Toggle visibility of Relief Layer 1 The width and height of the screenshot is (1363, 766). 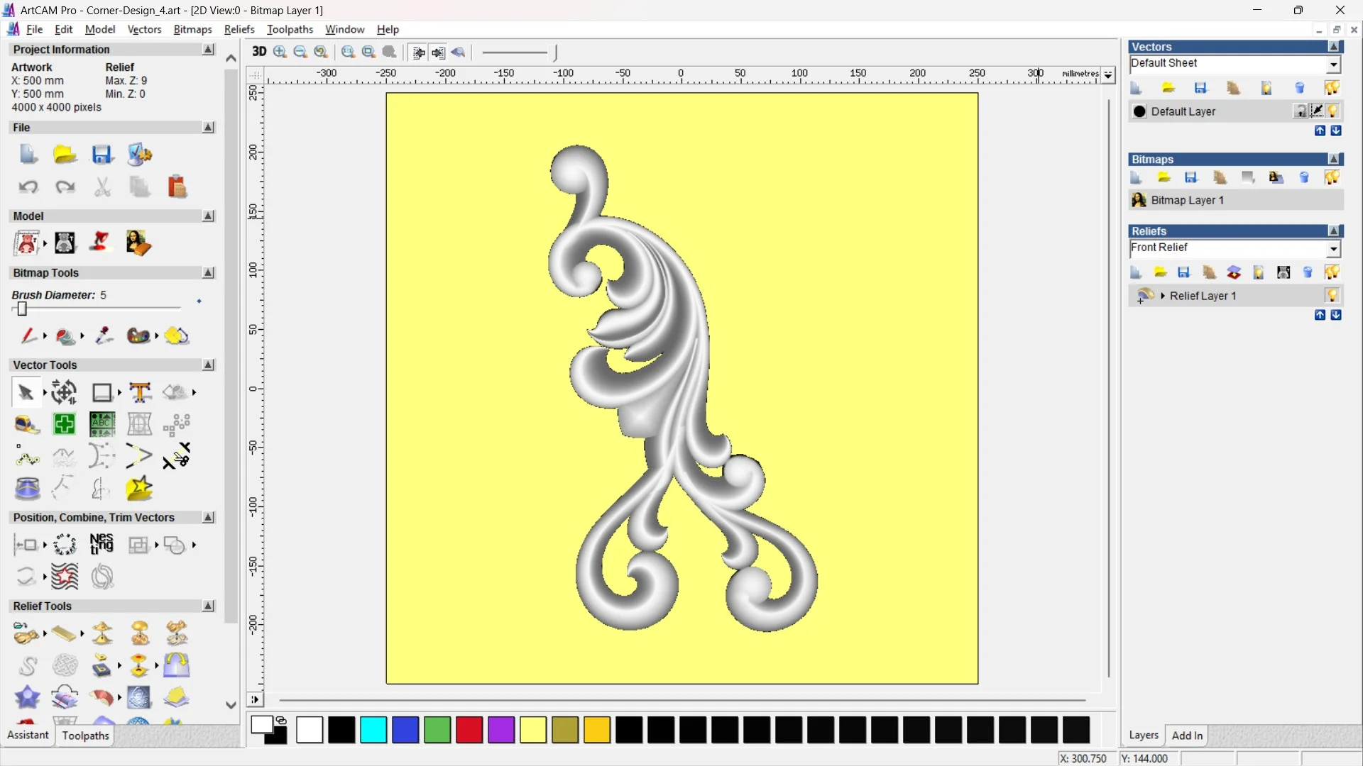[1332, 296]
